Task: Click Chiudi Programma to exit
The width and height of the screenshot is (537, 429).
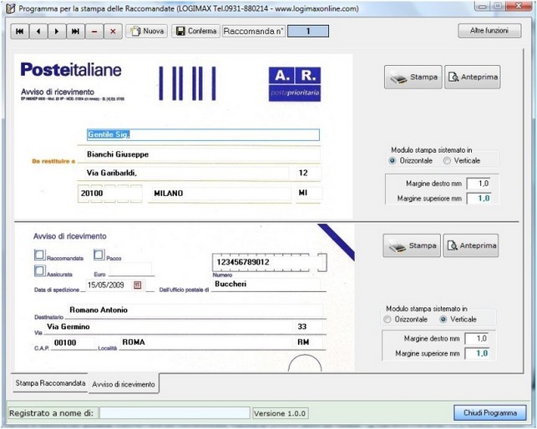Action: [490, 413]
